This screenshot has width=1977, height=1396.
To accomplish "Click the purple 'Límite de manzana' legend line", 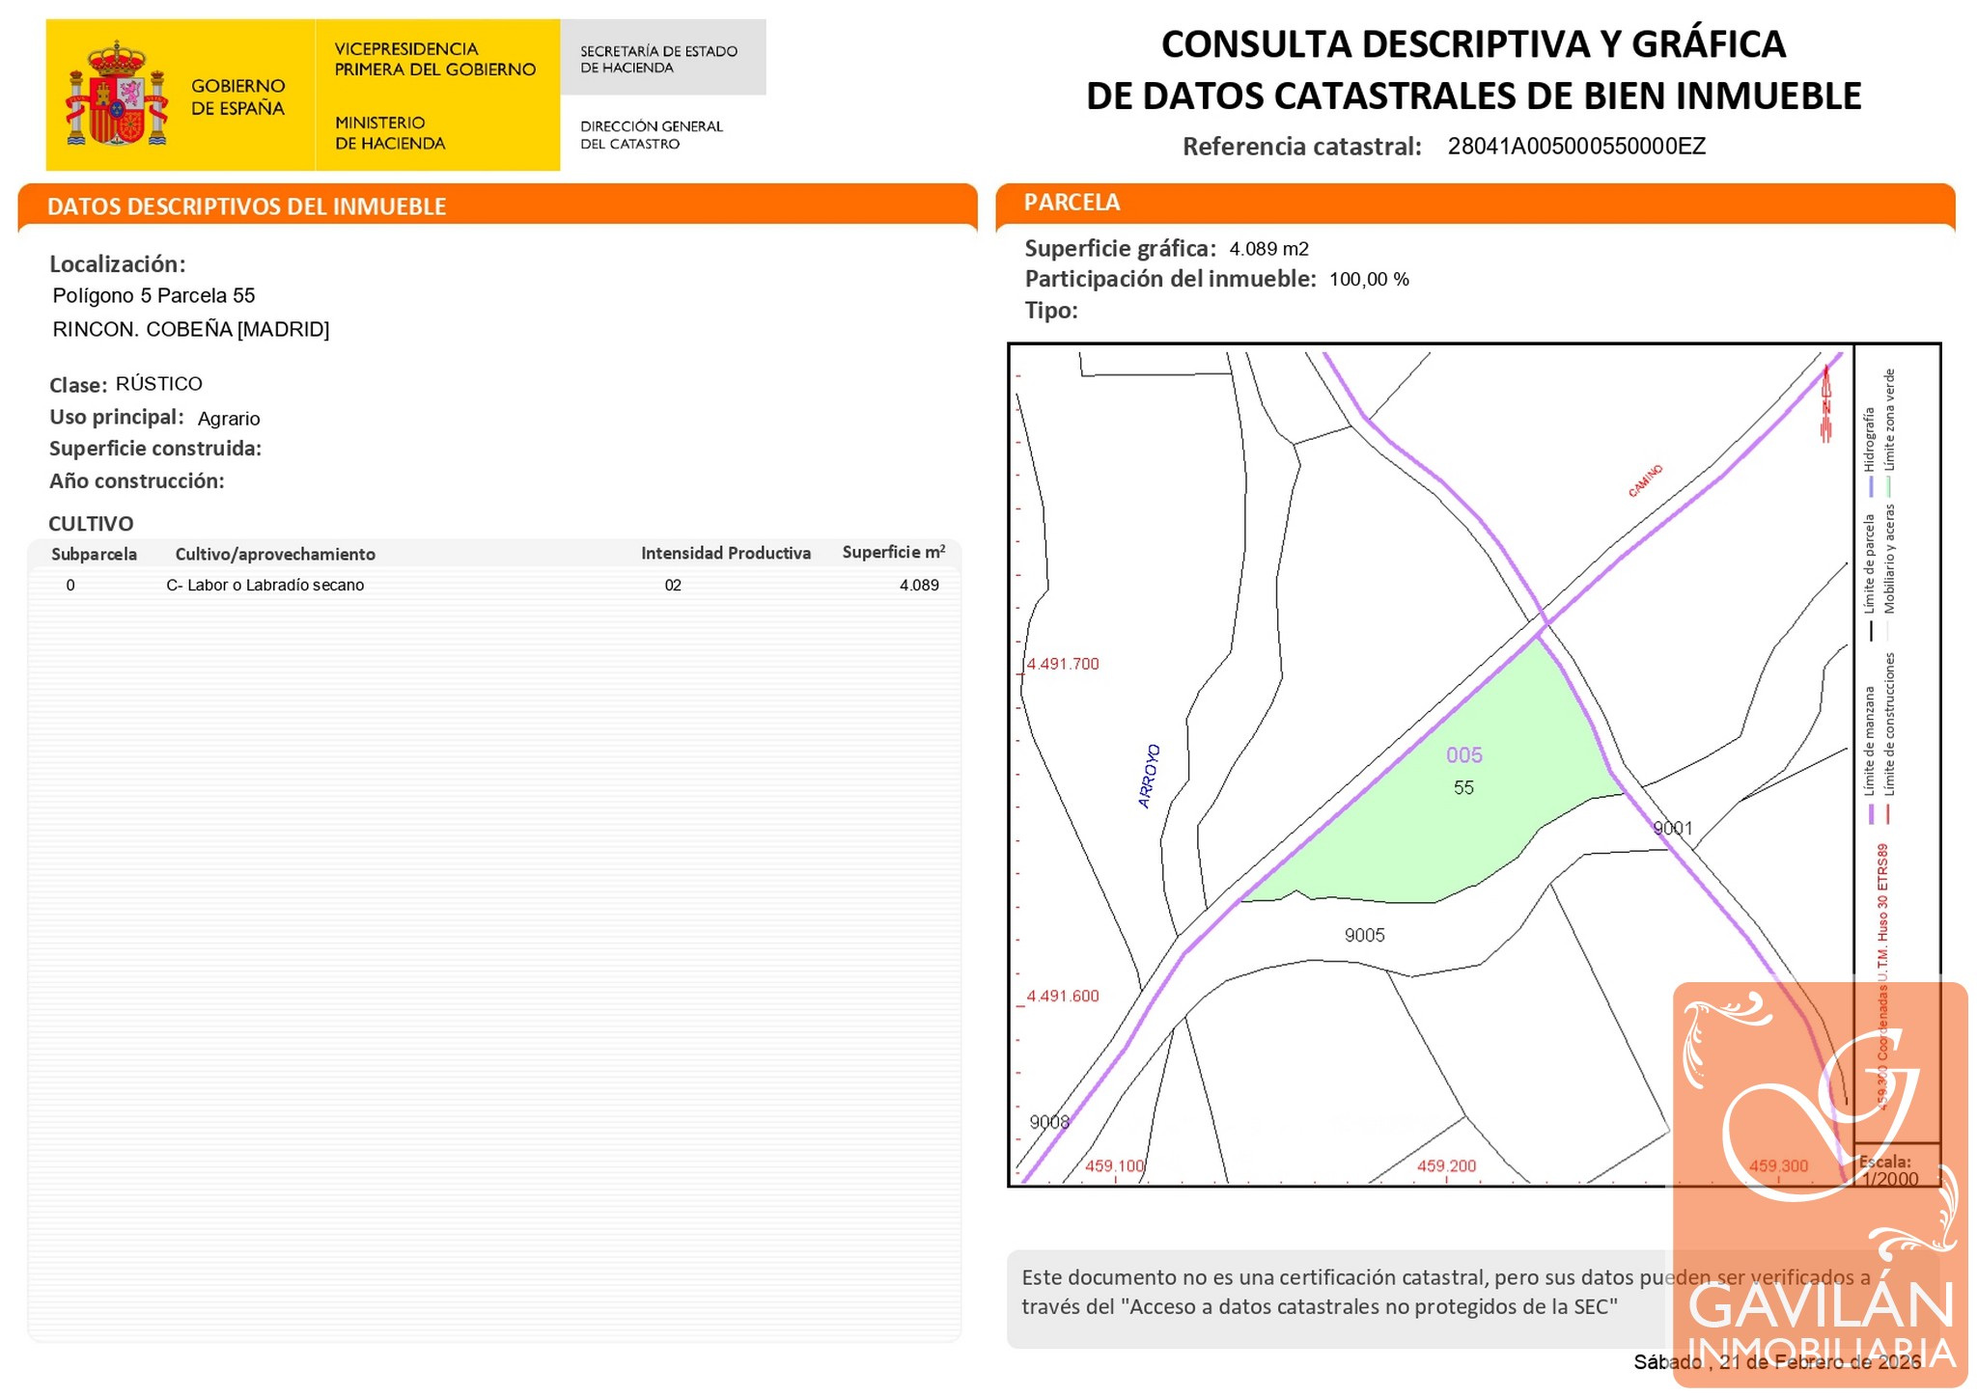I will pyautogui.click(x=1871, y=813).
